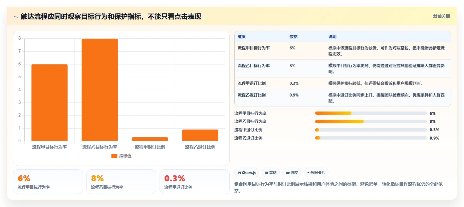464x207 pixels.
Task: Click the 8% value in table
Action: click(292, 66)
